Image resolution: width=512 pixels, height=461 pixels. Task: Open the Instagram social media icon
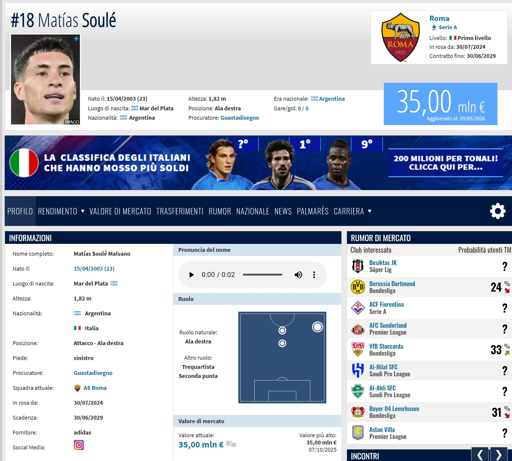click(x=79, y=445)
